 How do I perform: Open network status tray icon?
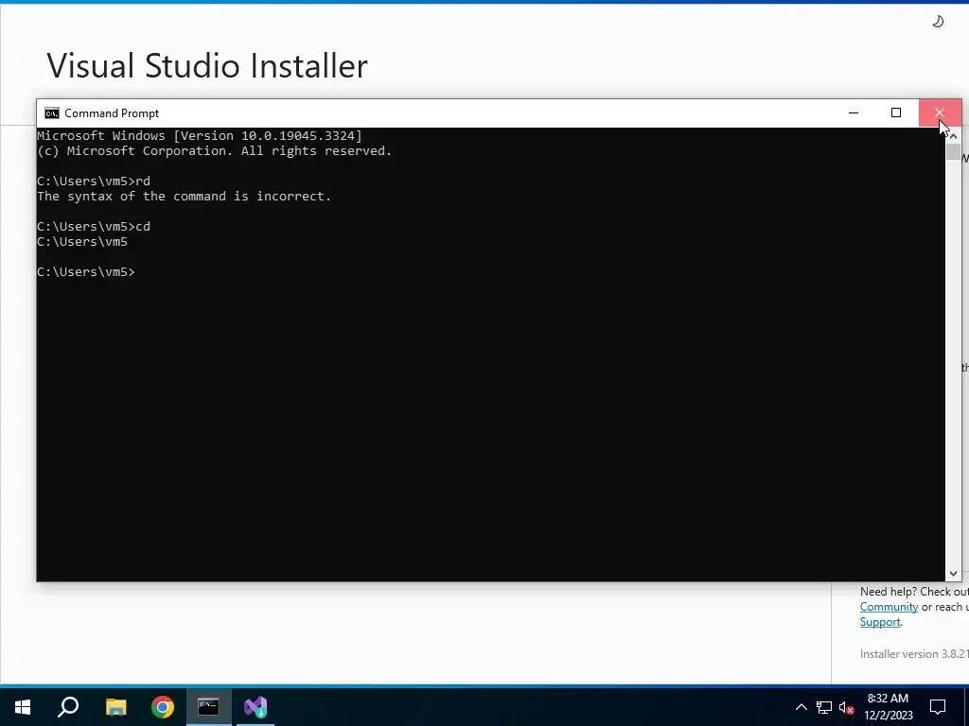point(824,707)
